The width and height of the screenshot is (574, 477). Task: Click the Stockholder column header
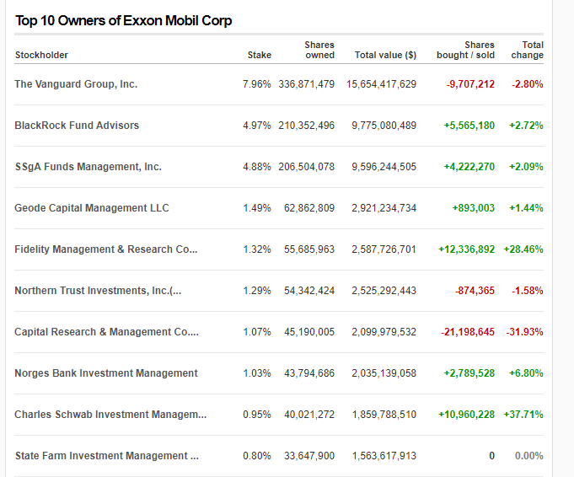(41, 55)
